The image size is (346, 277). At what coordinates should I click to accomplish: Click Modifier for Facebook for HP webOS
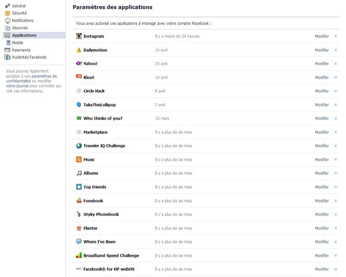[322, 269]
